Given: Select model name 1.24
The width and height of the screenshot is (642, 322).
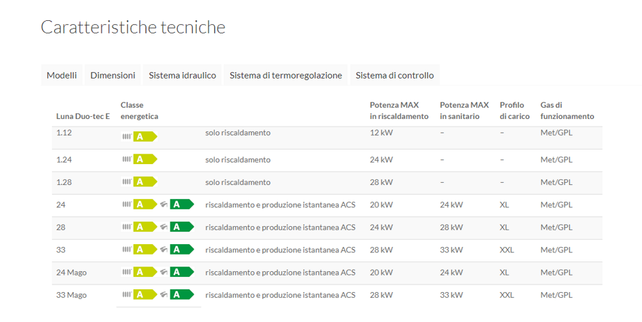Looking at the screenshot, I should [x=64, y=159].
